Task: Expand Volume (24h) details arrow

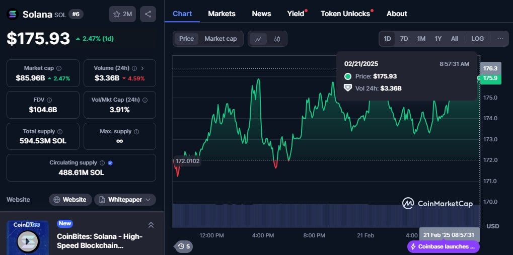Action: tap(142, 68)
